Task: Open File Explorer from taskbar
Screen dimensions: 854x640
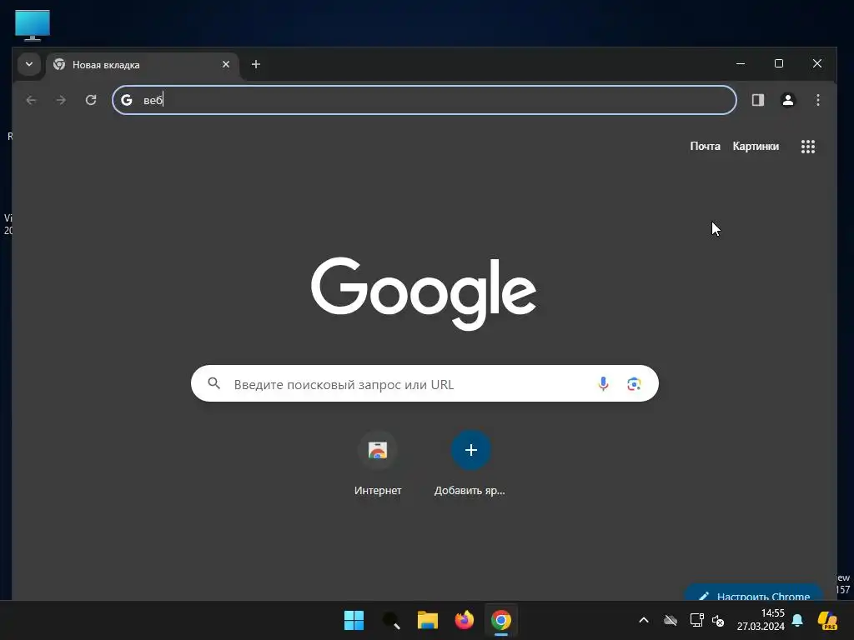Action: 428,620
